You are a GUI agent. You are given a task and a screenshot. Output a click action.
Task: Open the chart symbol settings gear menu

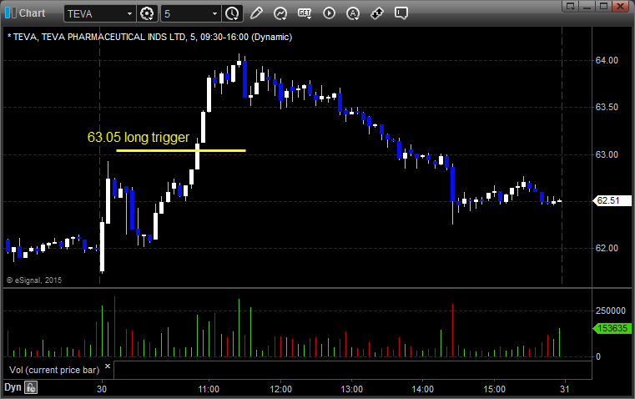tap(147, 13)
